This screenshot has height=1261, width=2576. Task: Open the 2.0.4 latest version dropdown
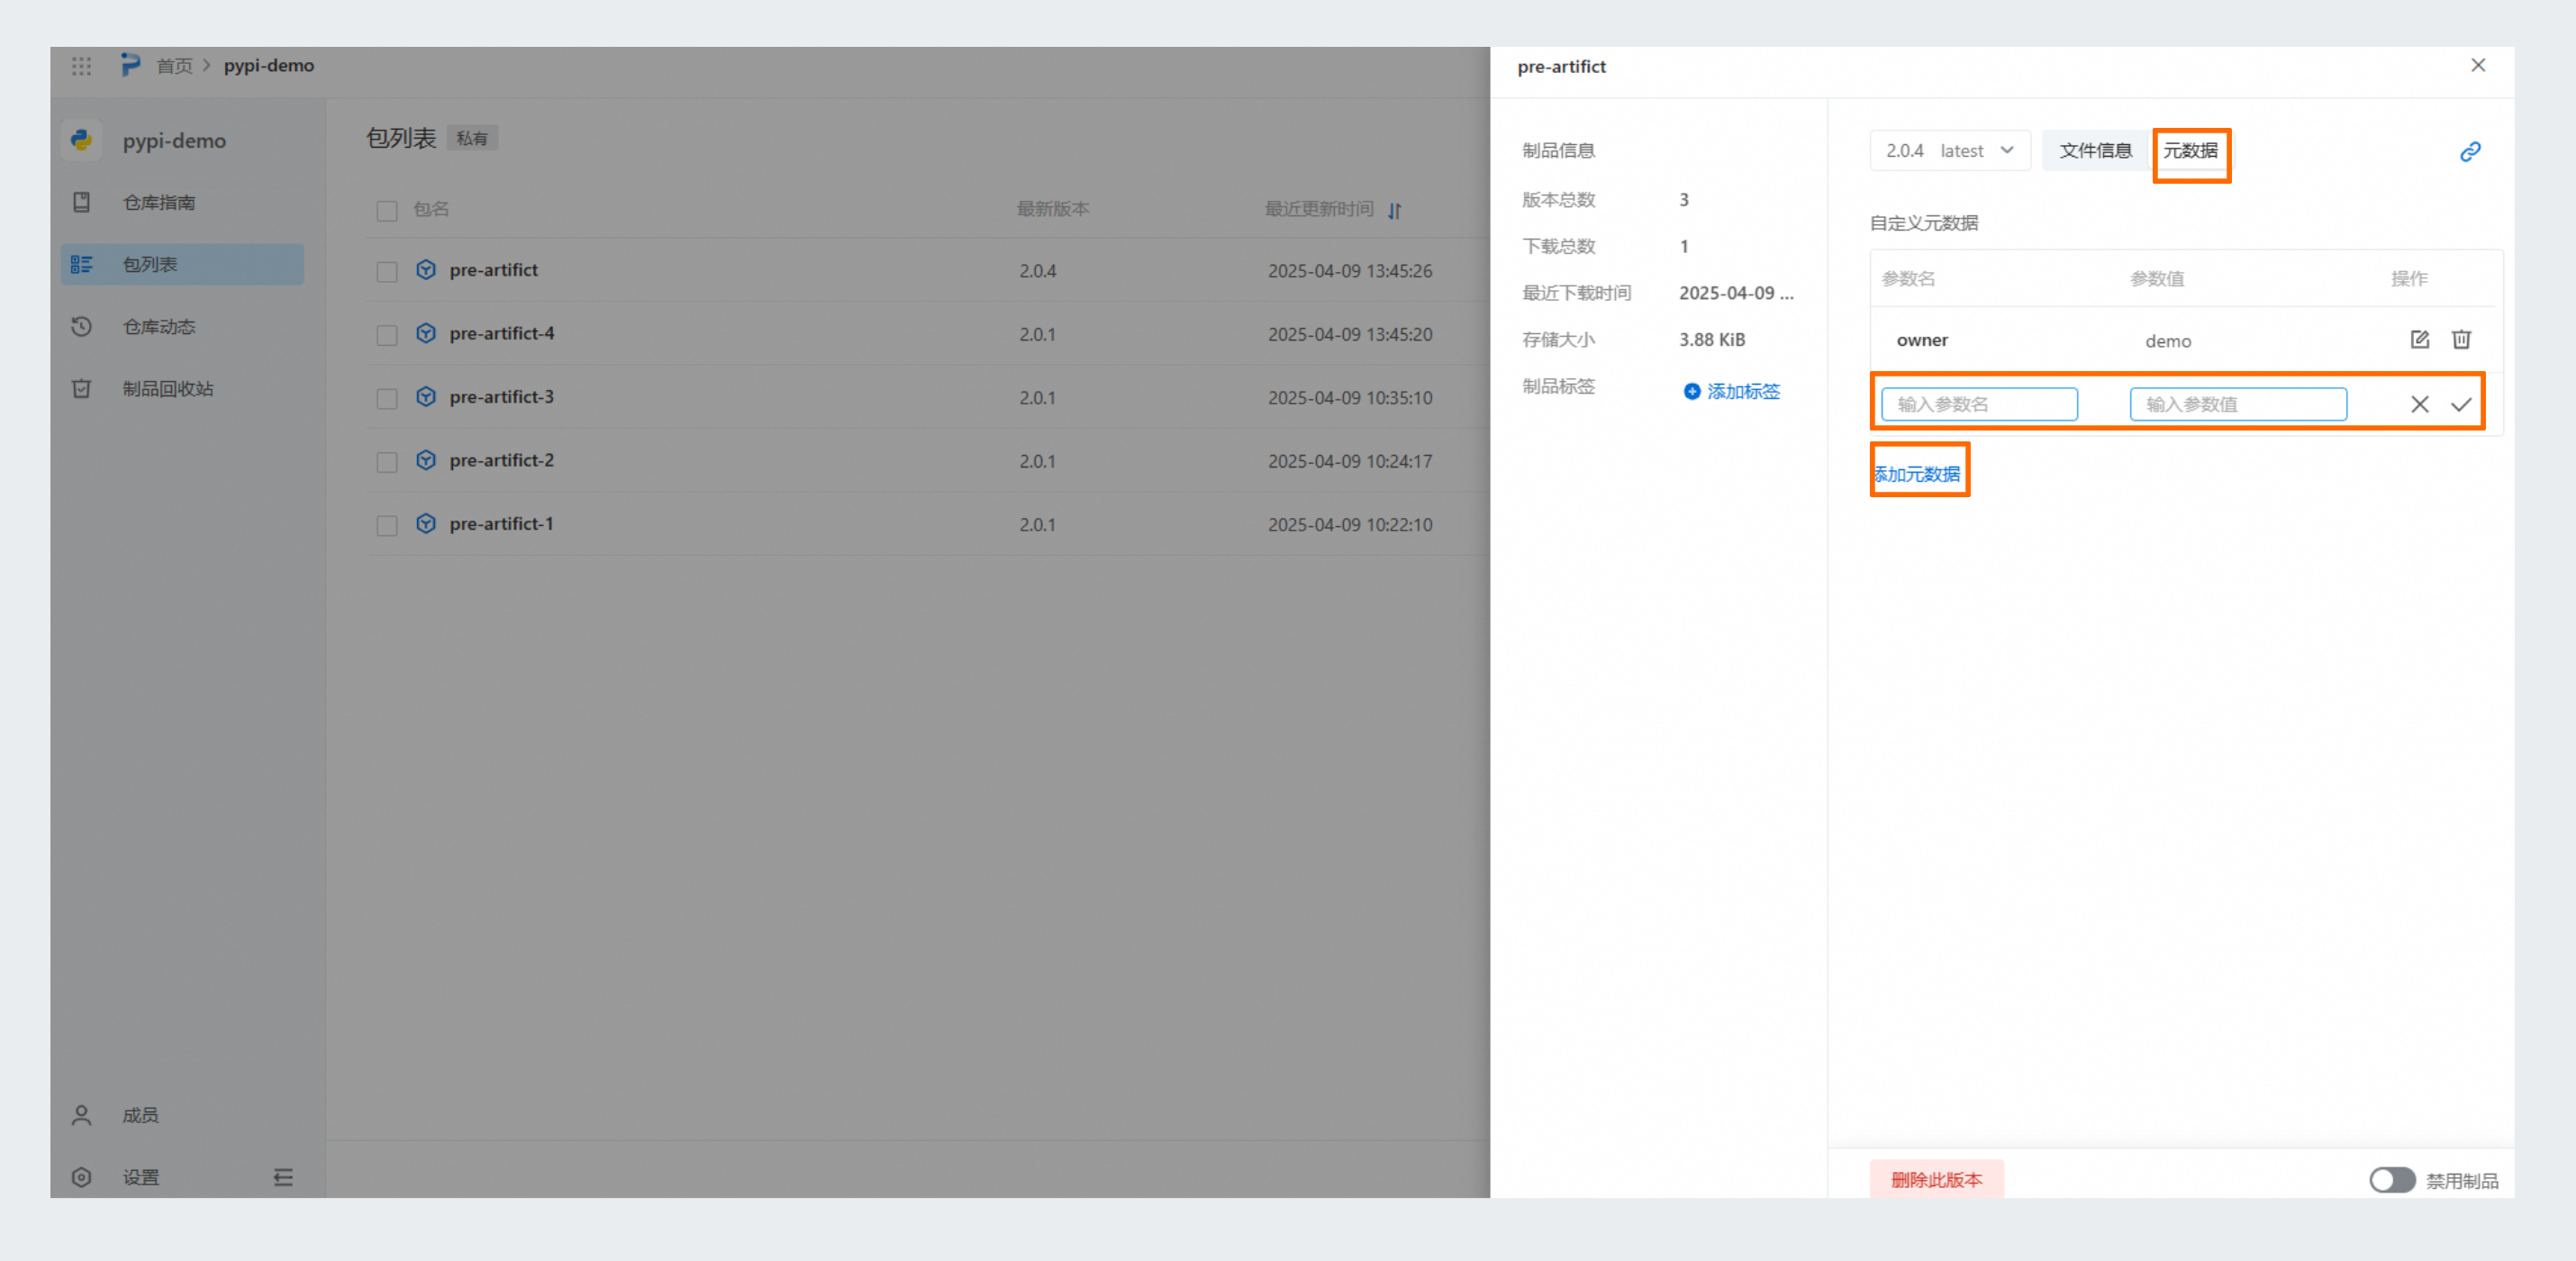[1949, 151]
